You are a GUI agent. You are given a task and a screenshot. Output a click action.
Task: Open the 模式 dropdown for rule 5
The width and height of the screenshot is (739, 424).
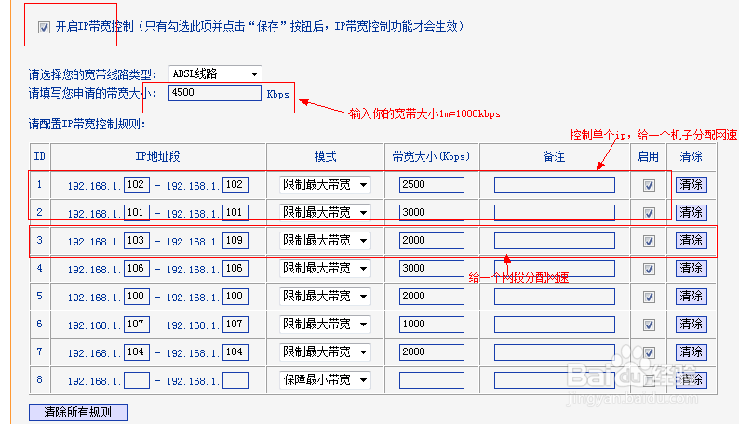[x=325, y=297]
